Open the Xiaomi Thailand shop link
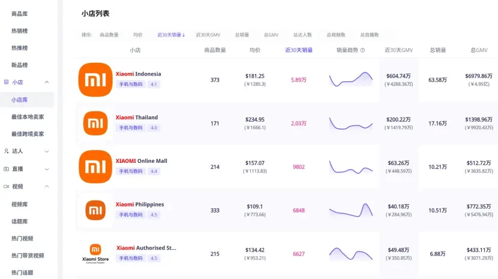498x279 pixels. [137, 117]
